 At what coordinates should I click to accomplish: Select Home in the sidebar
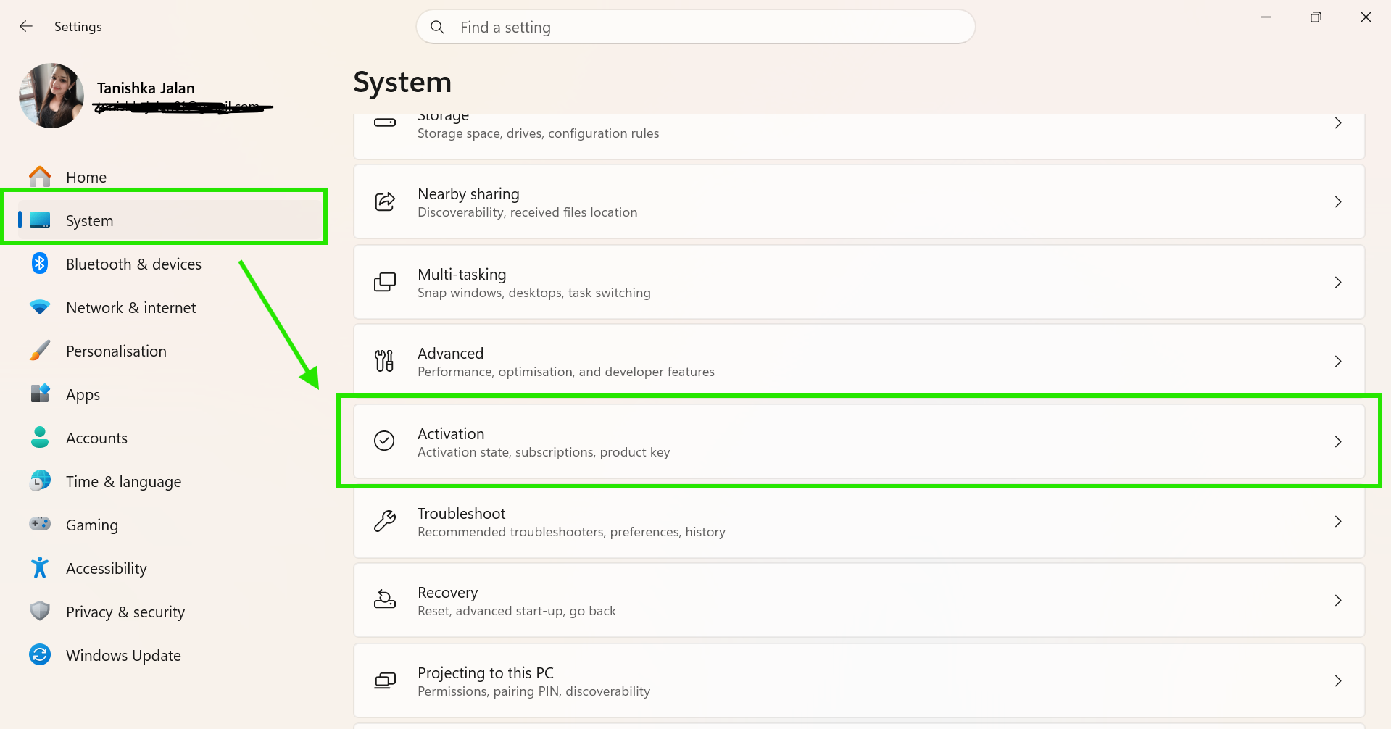pos(86,178)
